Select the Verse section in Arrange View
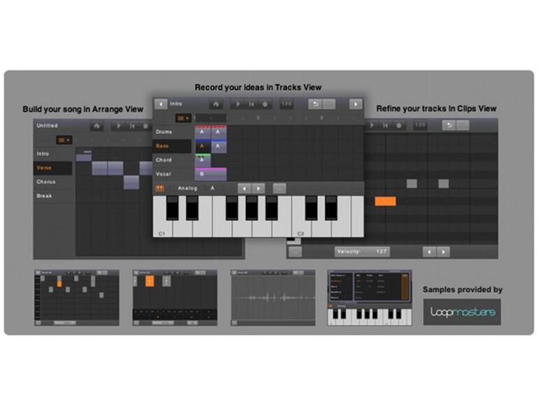538x404 pixels. click(53, 168)
